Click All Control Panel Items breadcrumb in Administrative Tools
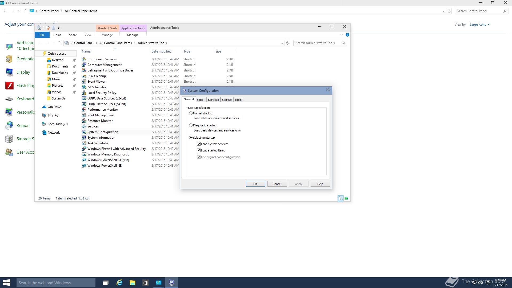512x288 pixels. pos(115,43)
